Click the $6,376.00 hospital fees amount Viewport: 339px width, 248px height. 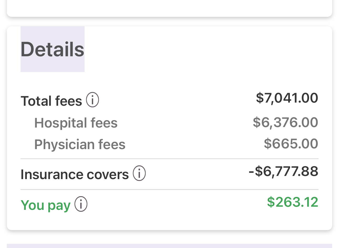(x=285, y=122)
